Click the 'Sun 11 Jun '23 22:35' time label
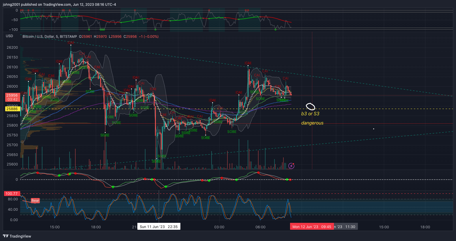Image resolution: width=456 pixels, height=241 pixels. tap(159, 227)
